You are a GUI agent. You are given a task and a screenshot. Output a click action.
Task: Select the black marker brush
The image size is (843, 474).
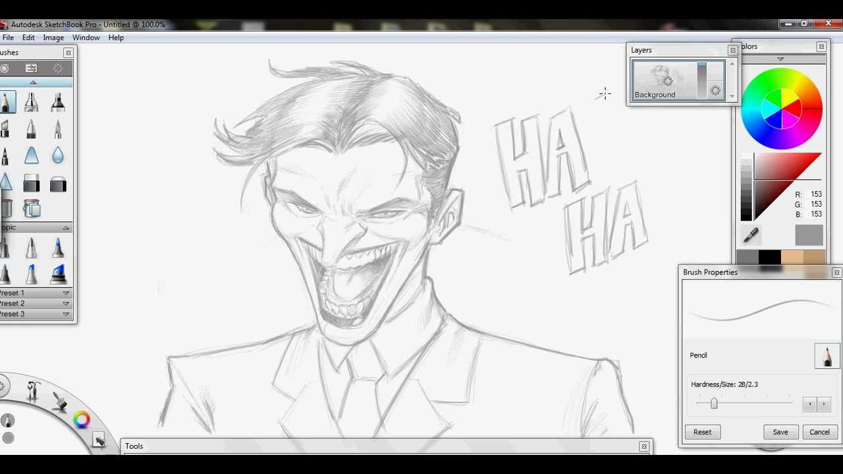(x=58, y=102)
